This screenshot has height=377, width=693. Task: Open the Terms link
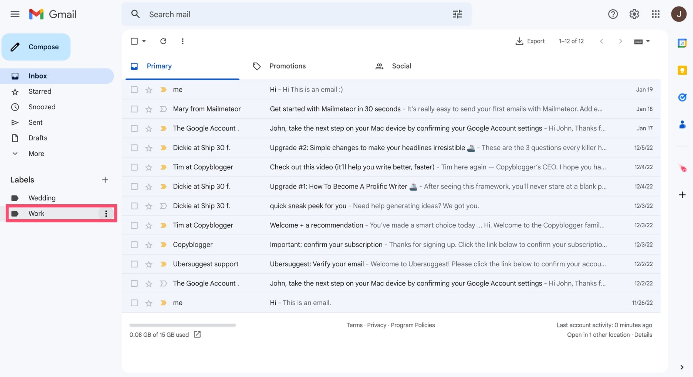click(354, 325)
